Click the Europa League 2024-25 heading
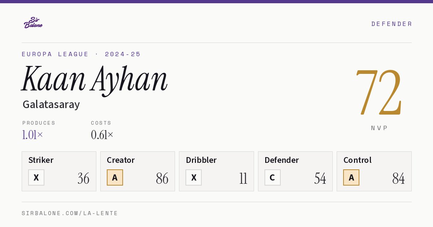The image size is (433, 227). tap(81, 54)
